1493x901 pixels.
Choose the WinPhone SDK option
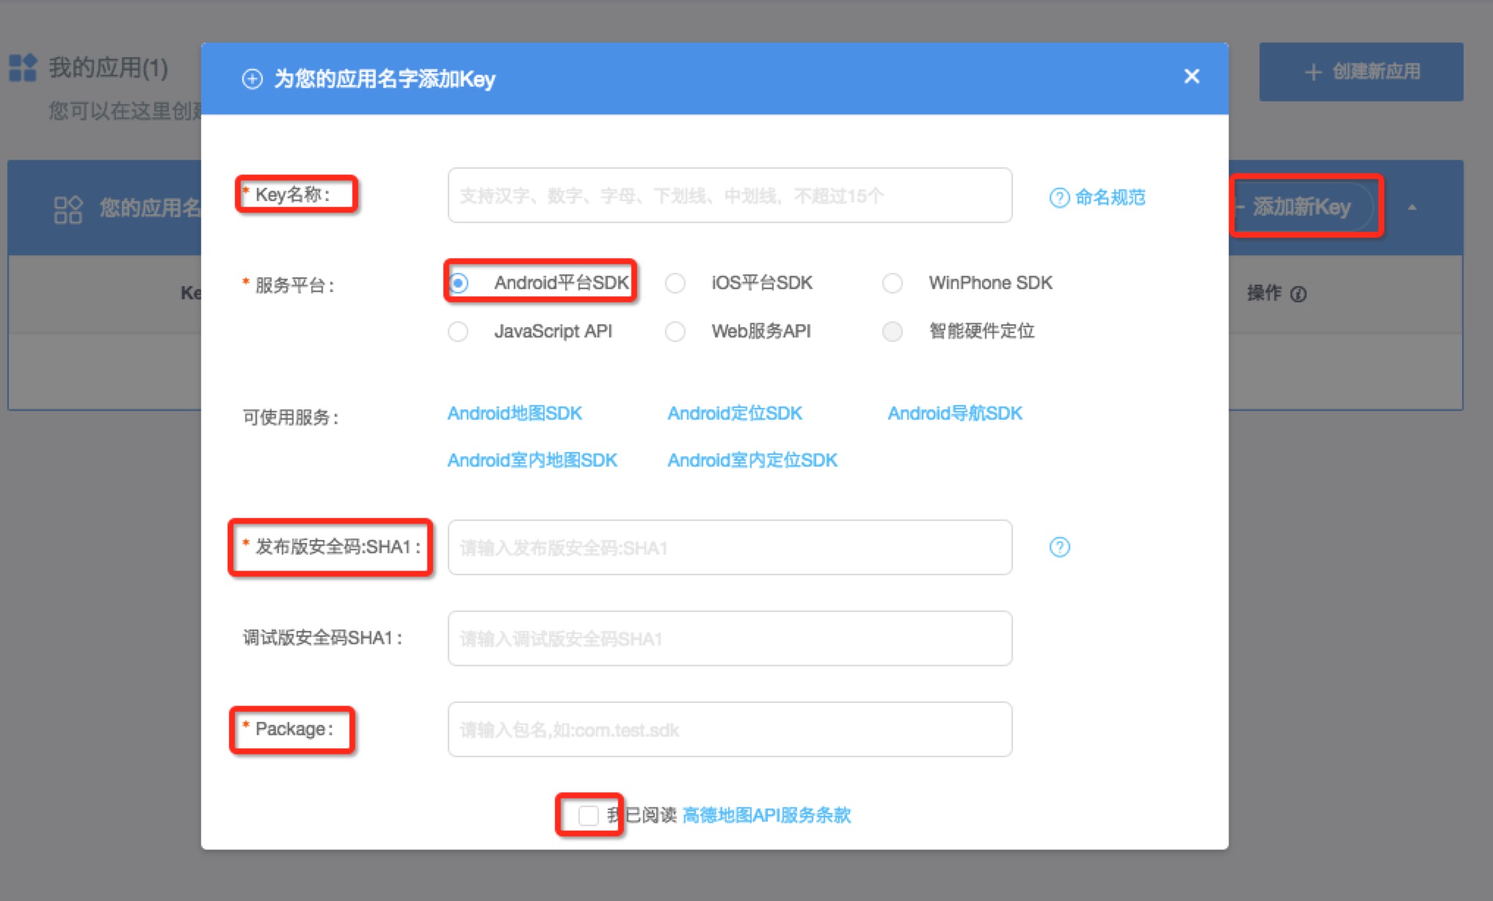(x=892, y=283)
